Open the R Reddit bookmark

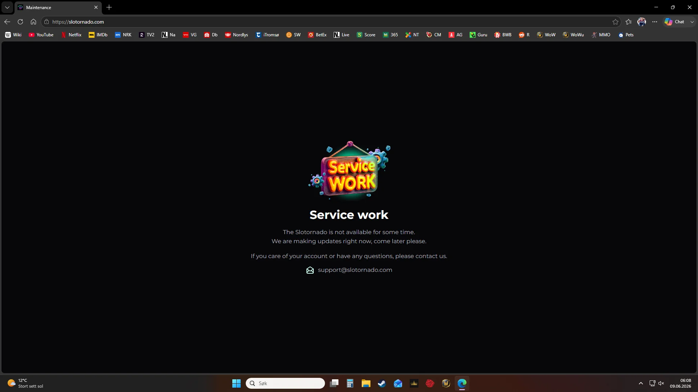pyautogui.click(x=524, y=35)
